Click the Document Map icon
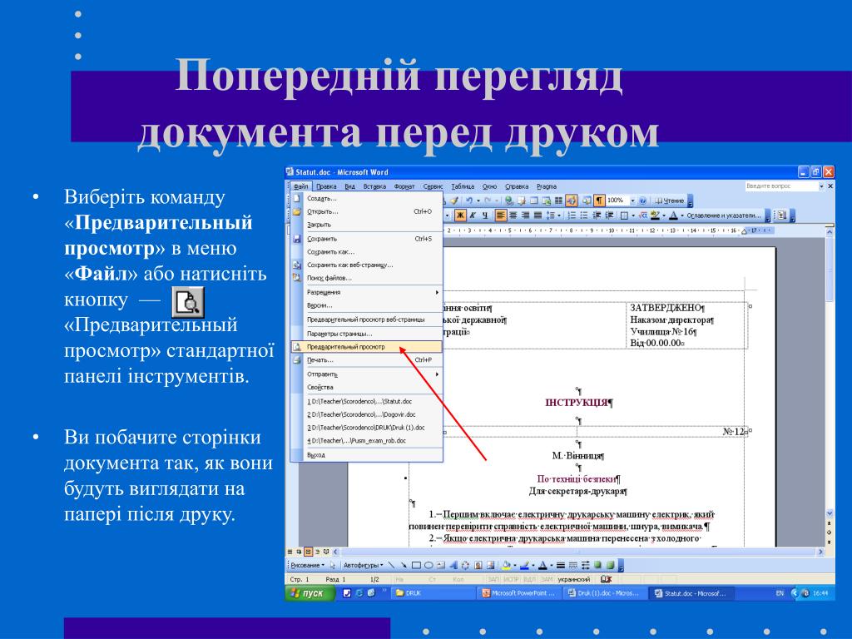Screen dimensions: 852x639 tap(587, 201)
